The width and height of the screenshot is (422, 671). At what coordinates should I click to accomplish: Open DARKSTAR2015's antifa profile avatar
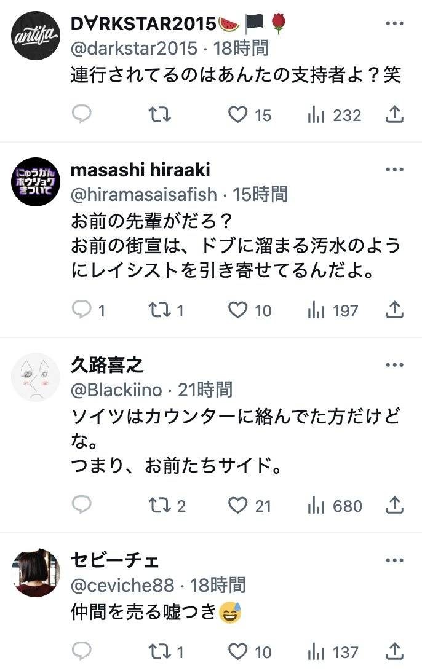coord(36,36)
